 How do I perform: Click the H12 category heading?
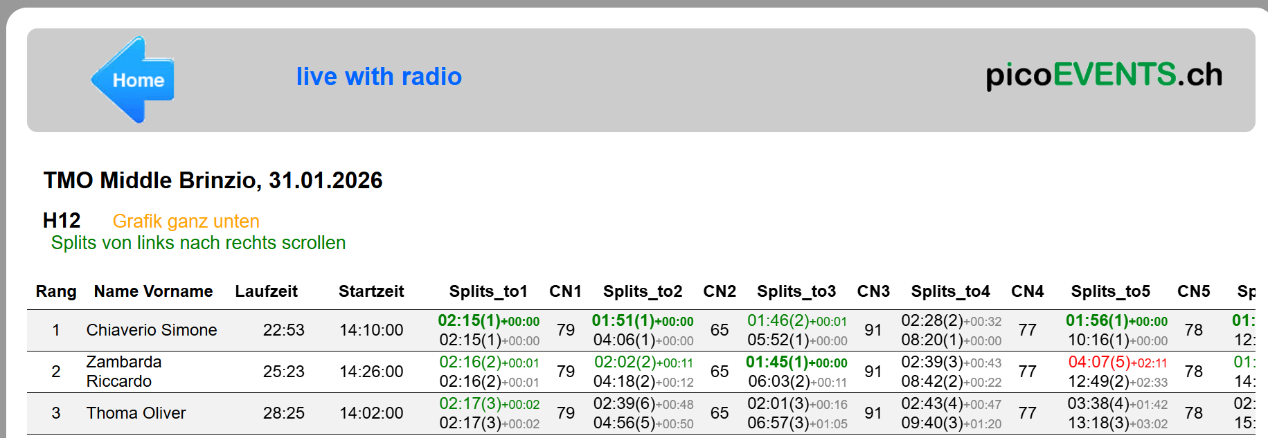(x=62, y=221)
